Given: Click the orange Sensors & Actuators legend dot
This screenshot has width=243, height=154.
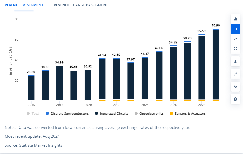Looking at the screenshot, I should coord(171,113).
